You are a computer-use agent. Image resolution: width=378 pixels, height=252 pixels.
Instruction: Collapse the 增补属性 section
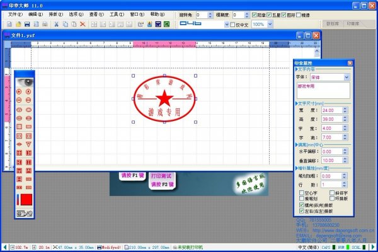pos(297,168)
